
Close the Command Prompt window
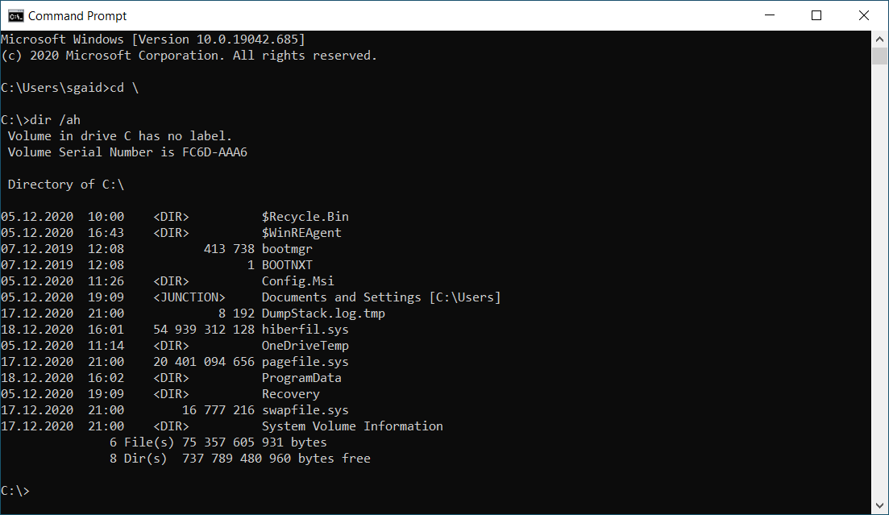pos(864,15)
